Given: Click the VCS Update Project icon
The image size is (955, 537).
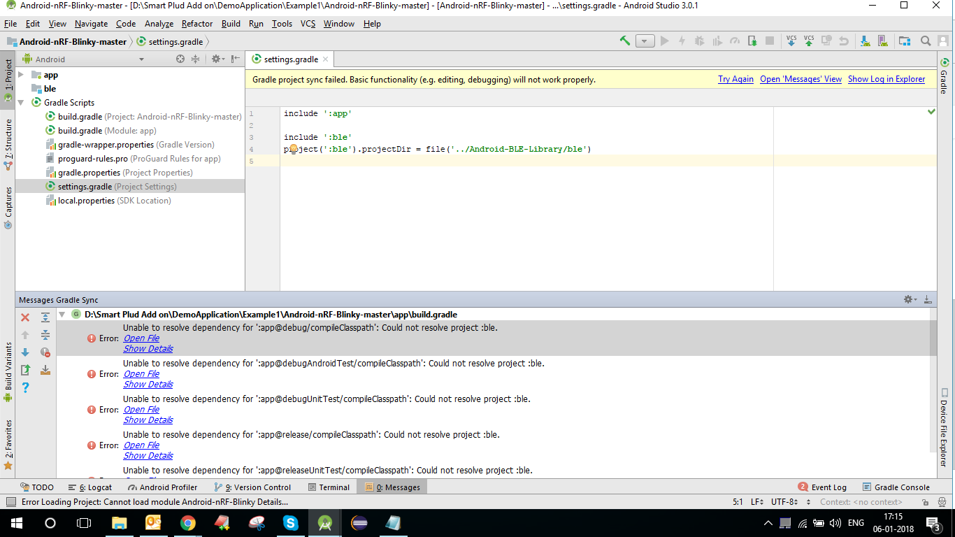Looking at the screenshot, I should click(x=791, y=41).
